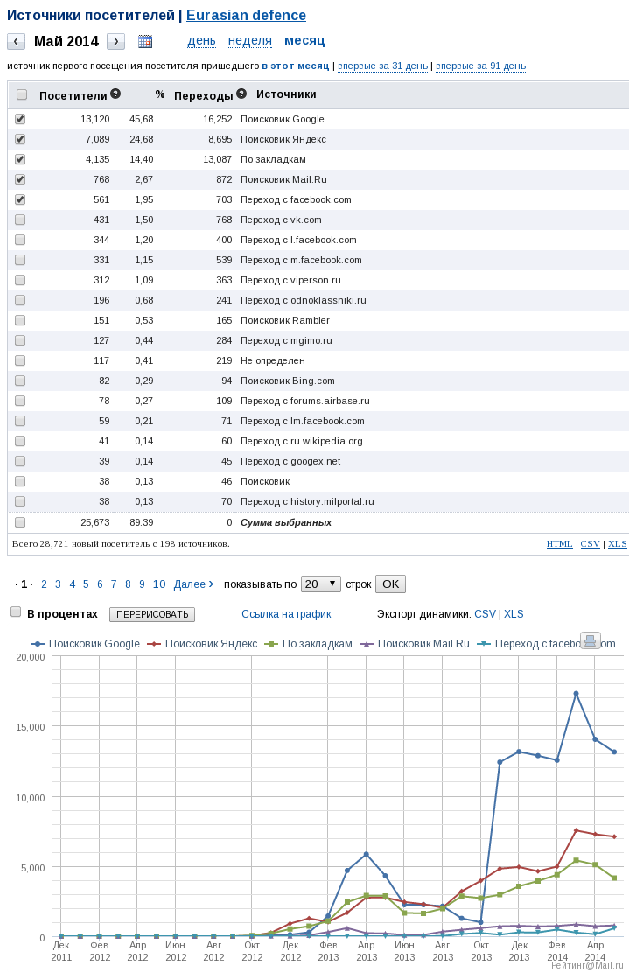This screenshot has width=629, height=972.
Task: Check Переход с m.facebook.com checkbox
Action: click(x=20, y=260)
